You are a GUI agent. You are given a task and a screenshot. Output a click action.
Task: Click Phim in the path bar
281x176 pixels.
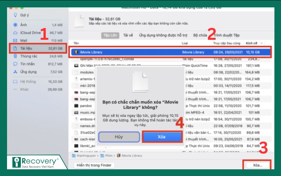tap(109, 156)
